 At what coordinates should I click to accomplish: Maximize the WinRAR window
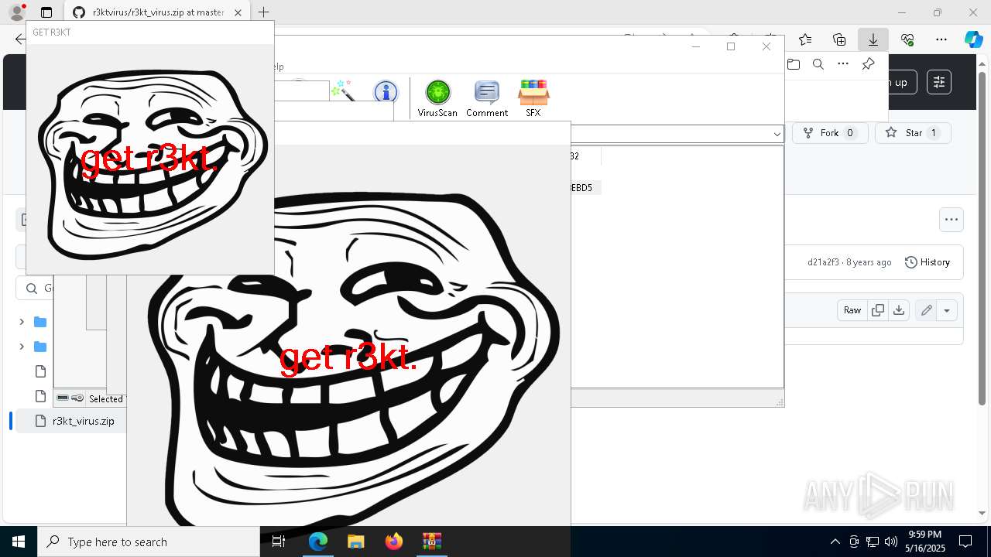point(731,46)
